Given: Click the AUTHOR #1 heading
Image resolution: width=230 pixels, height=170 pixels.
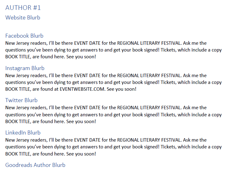Looking at the screenshot, I should click(23, 8).
